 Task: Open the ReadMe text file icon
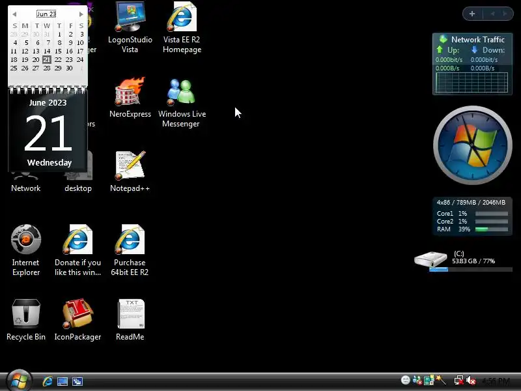point(130,320)
